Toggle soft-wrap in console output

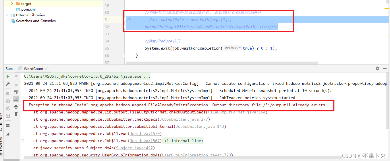[16, 92]
